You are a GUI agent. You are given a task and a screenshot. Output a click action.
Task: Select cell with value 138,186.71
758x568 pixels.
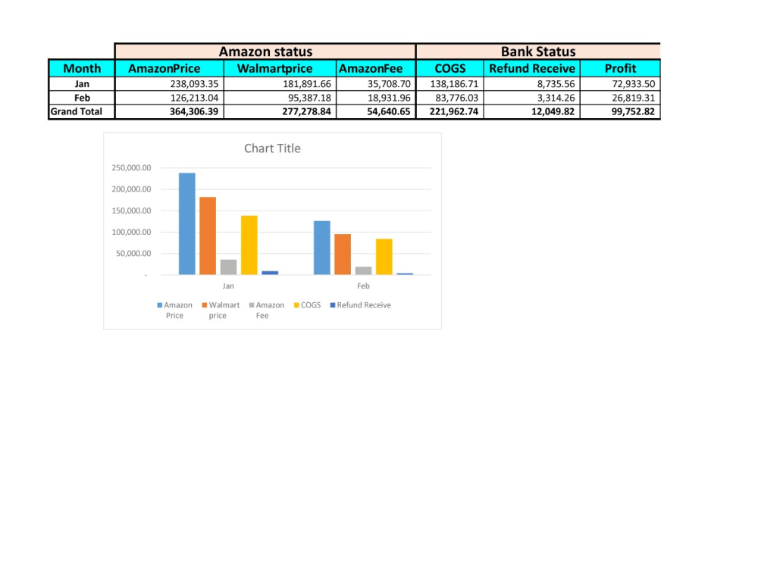click(449, 84)
